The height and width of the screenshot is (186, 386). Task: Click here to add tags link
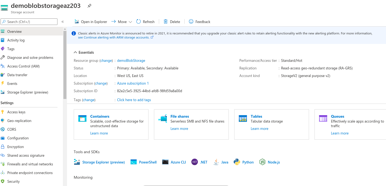pyautogui.click(x=134, y=100)
